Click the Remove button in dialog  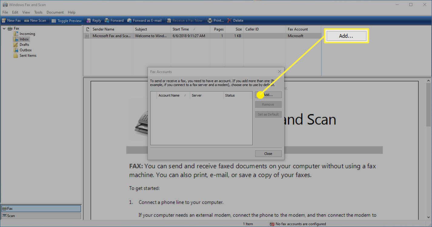coord(268,104)
